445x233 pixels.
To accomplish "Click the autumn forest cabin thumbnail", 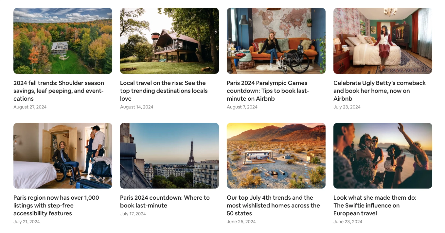I will (x=62, y=41).
